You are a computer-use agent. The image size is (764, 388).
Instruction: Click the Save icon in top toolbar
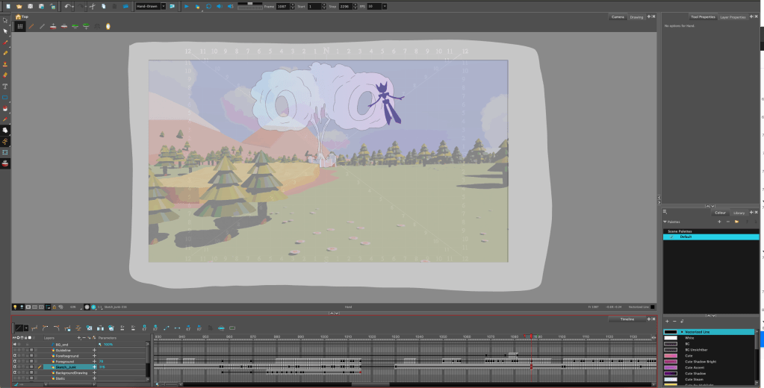click(28, 6)
